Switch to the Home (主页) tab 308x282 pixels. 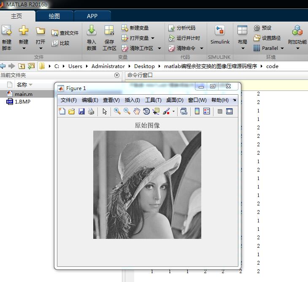pyautogui.click(x=16, y=16)
